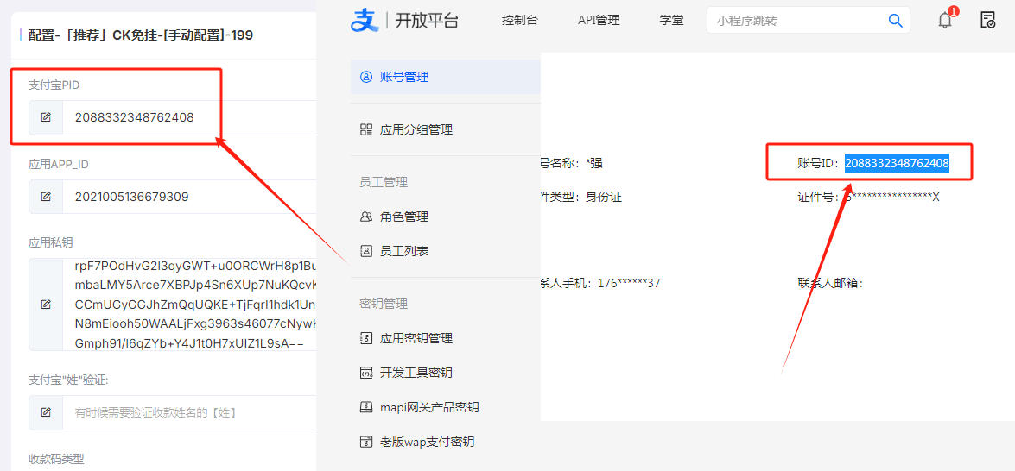
Task: Click the 支付宝PID label
Action: [x=54, y=85]
